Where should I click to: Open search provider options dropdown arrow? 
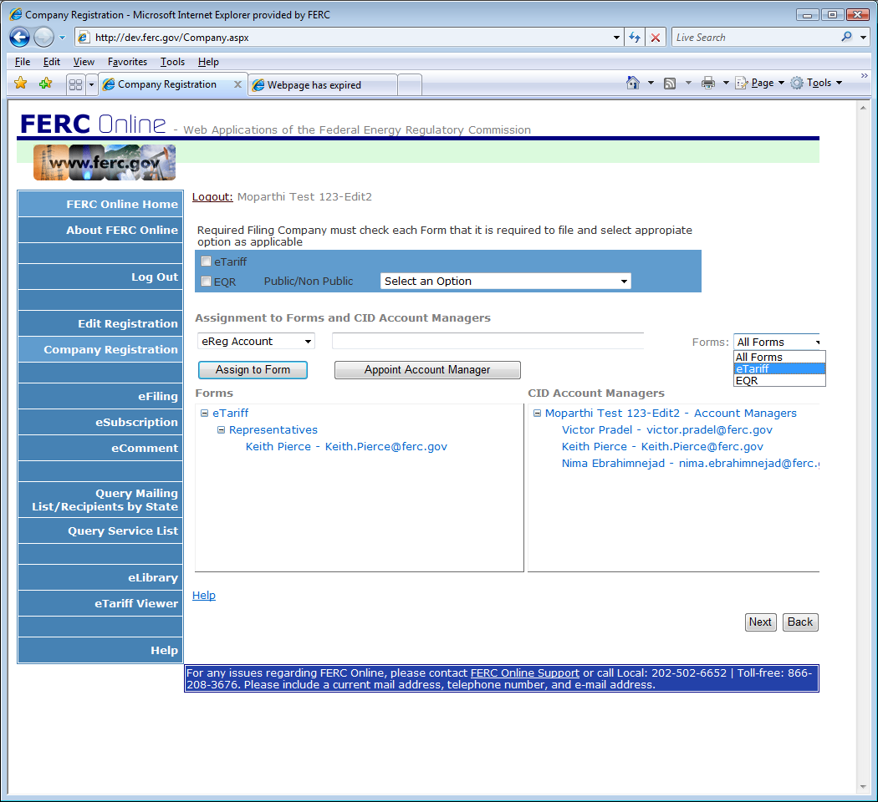(x=864, y=38)
